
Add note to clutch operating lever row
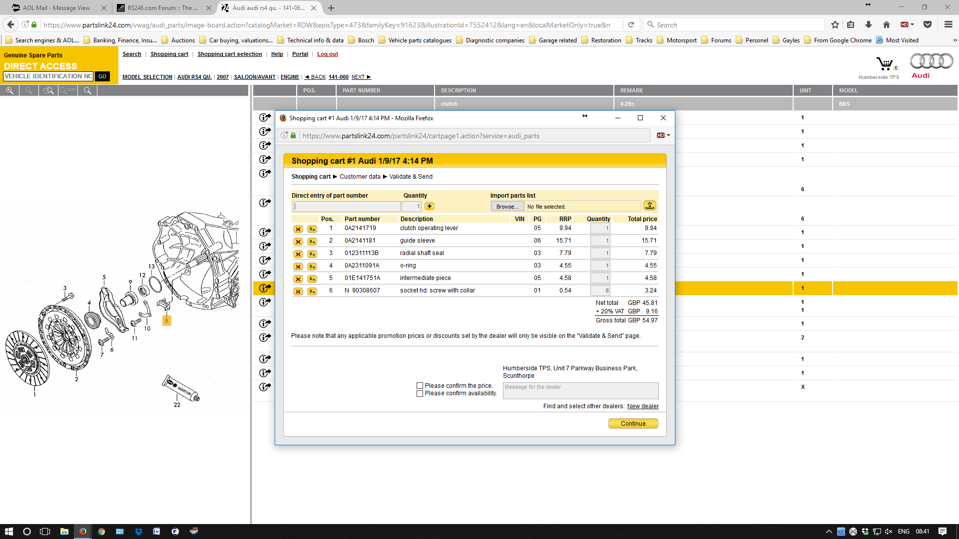click(312, 229)
